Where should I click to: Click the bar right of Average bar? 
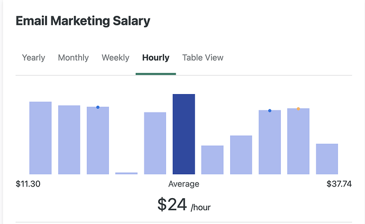pyautogui.click(x=212, y=160)
